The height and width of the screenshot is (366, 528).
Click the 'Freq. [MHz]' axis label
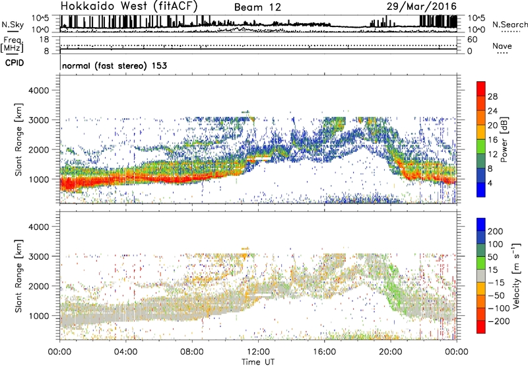click(x=12, y=45)
